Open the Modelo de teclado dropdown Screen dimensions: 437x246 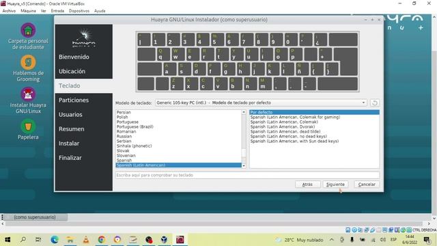coord(261,102)
